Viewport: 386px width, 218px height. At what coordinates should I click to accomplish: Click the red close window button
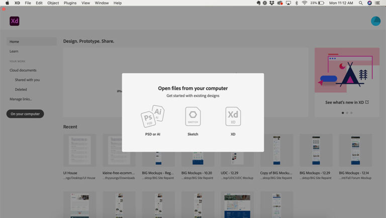pos(4,9)
